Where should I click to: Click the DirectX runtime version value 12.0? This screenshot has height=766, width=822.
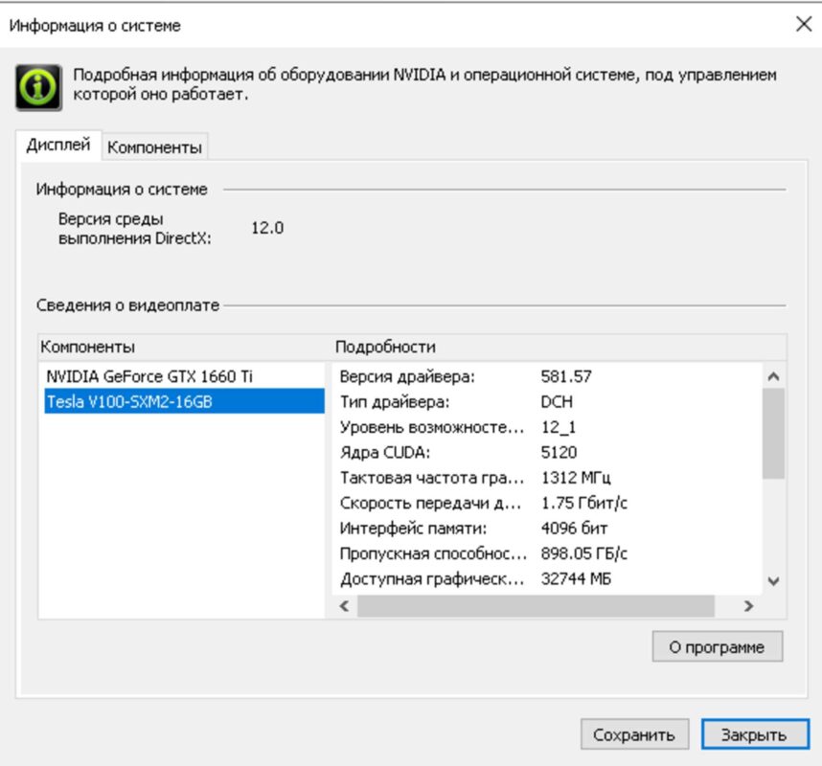pos(267,228)
